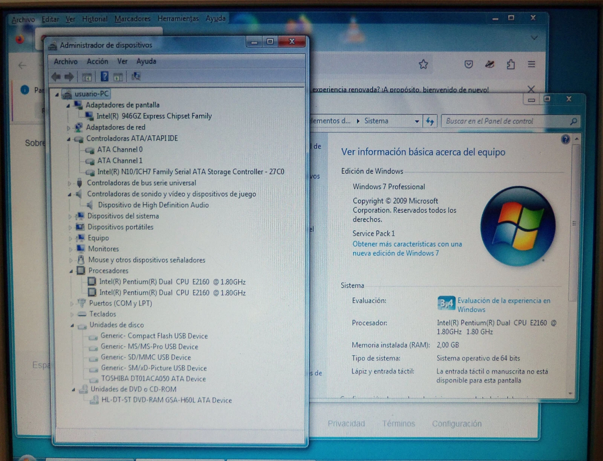Open Editar menu in Firefox
This screenshot has height=461, width=603.
[50, 19]
